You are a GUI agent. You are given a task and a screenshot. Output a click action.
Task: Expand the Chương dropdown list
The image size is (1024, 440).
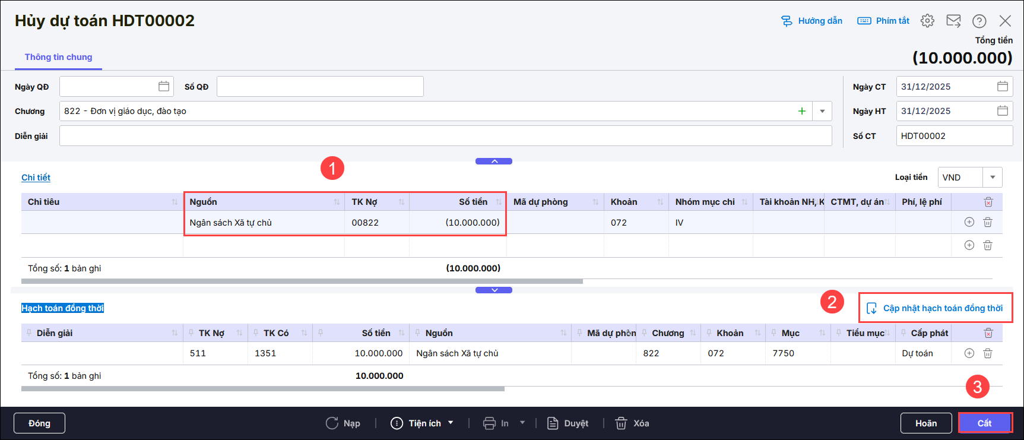(822, 111)
